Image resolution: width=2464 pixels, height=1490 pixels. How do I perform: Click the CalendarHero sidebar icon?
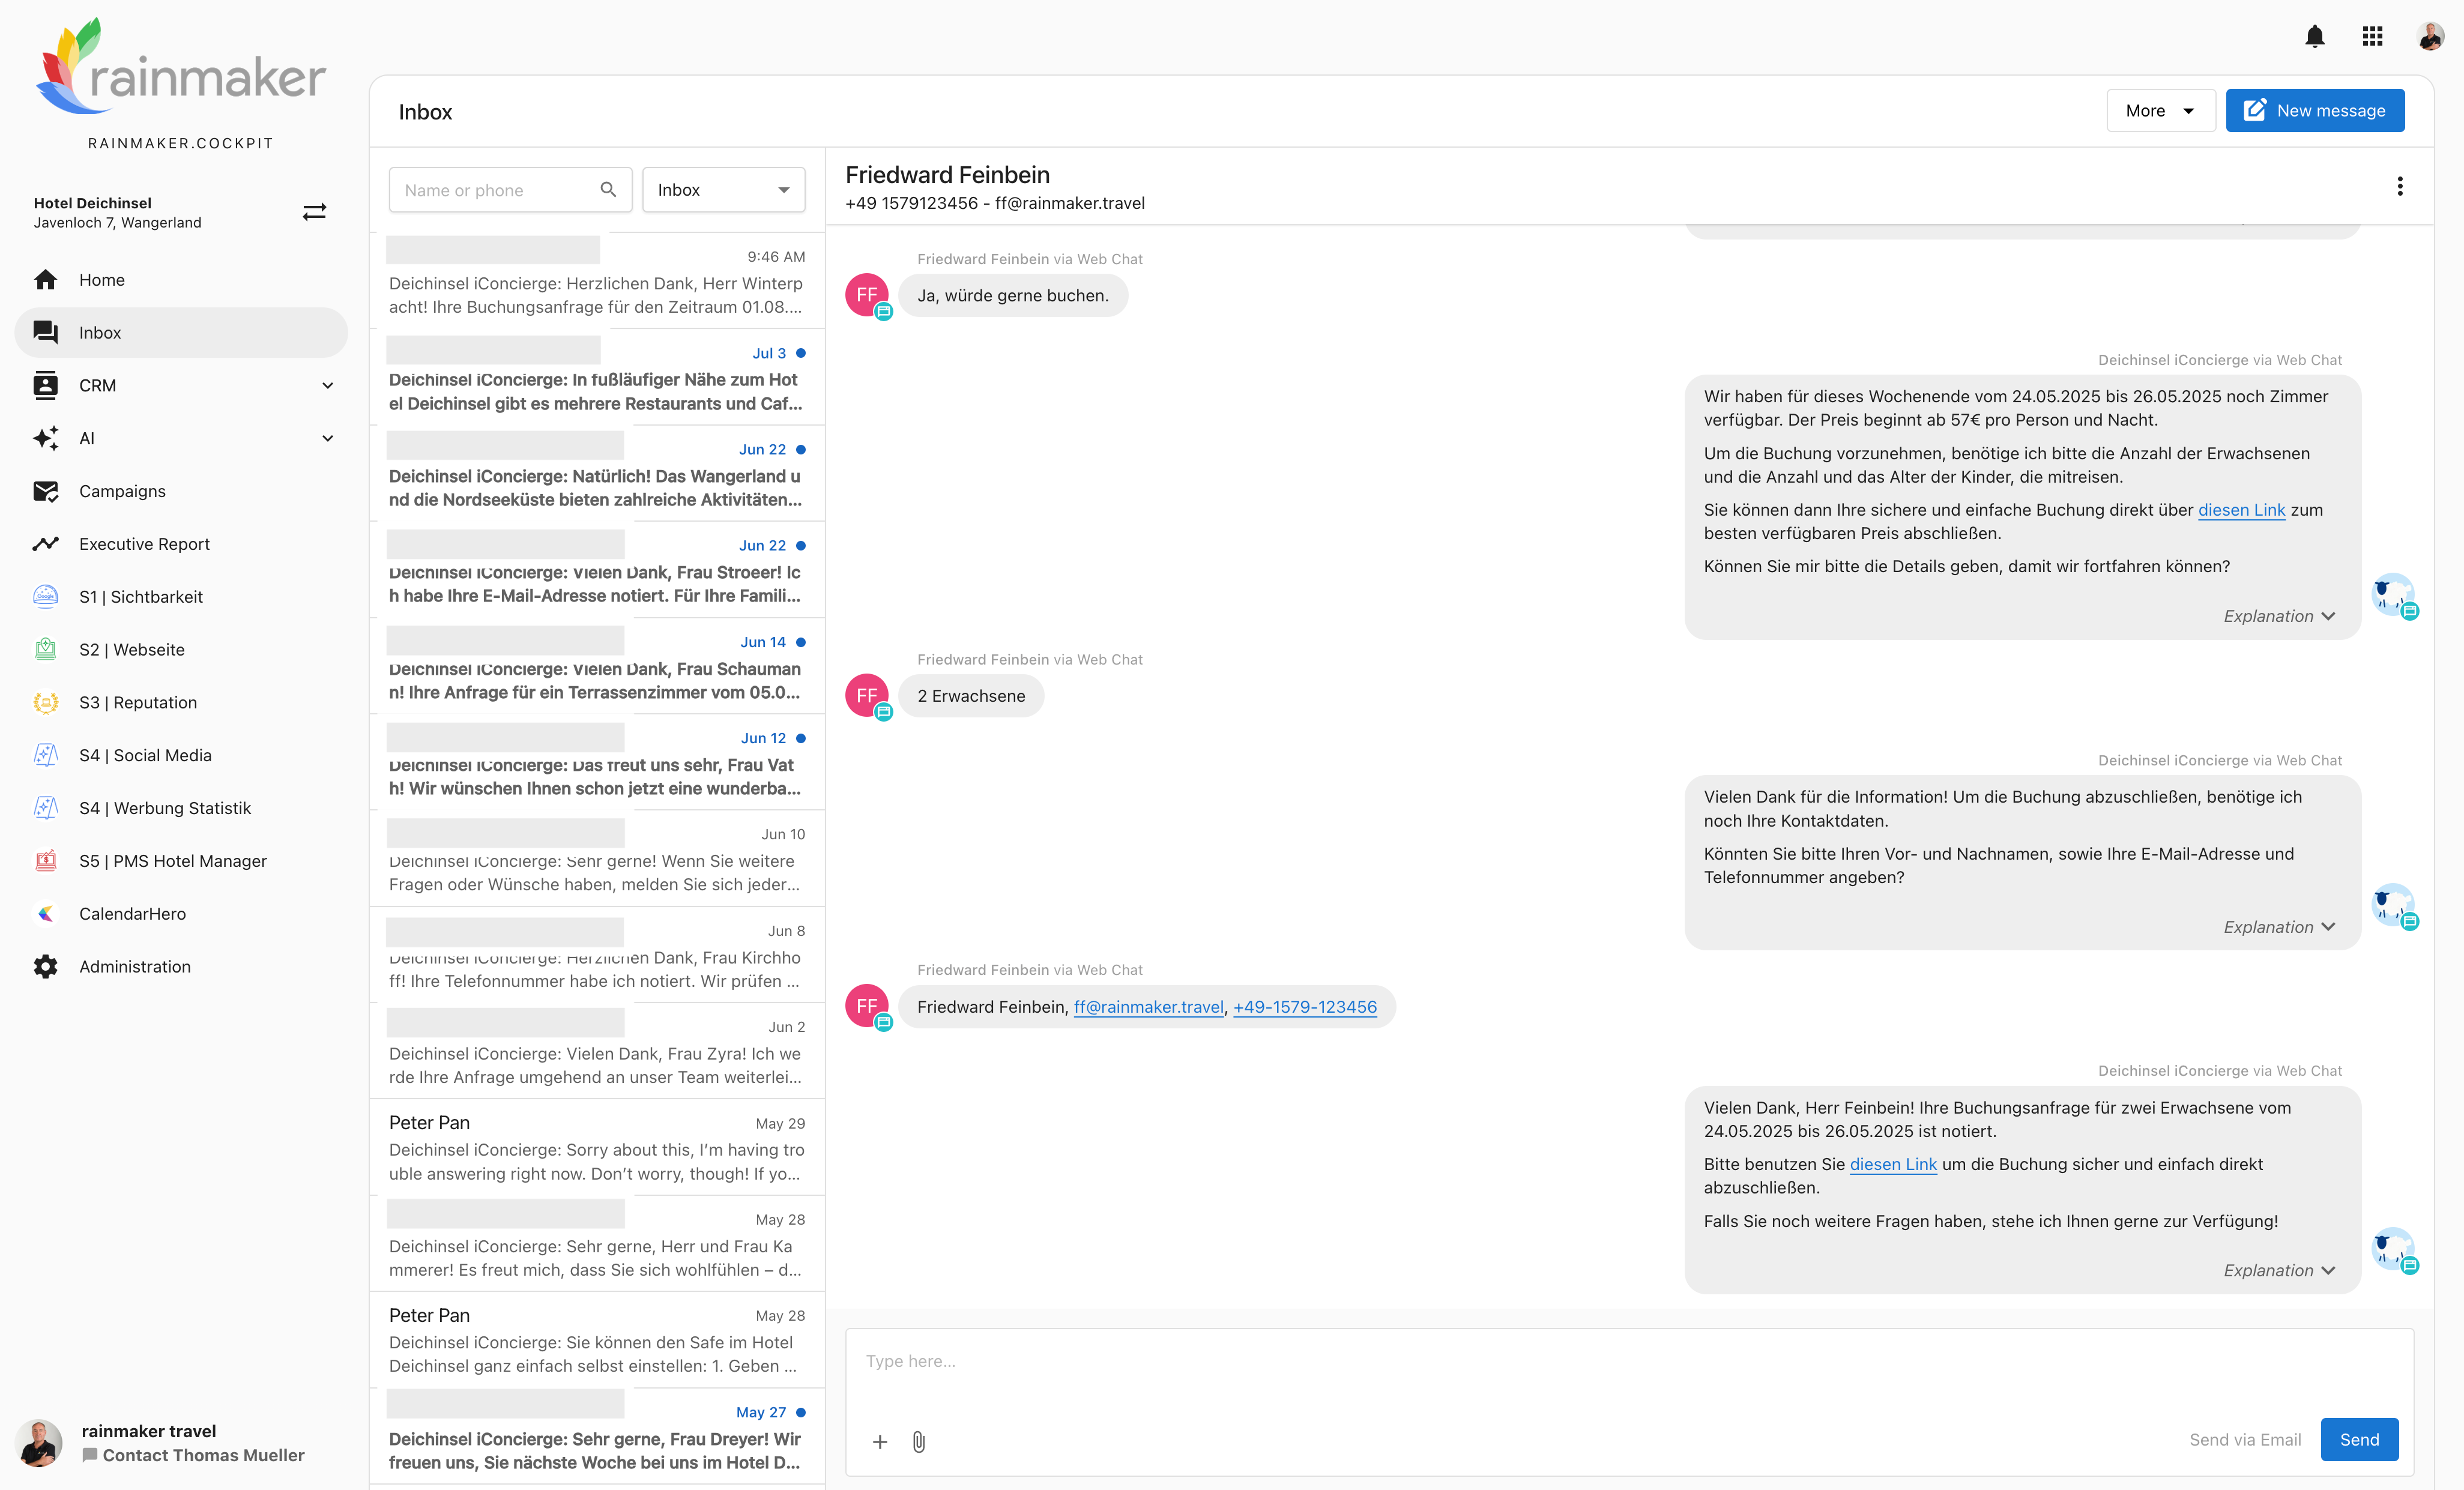(46, 913)
